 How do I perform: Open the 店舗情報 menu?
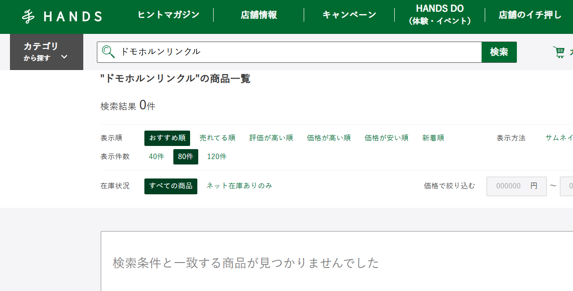click(258, 15)
